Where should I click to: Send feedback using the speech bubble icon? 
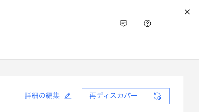[x=123, y=24]
